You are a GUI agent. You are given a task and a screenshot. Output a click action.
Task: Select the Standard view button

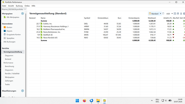154,14
